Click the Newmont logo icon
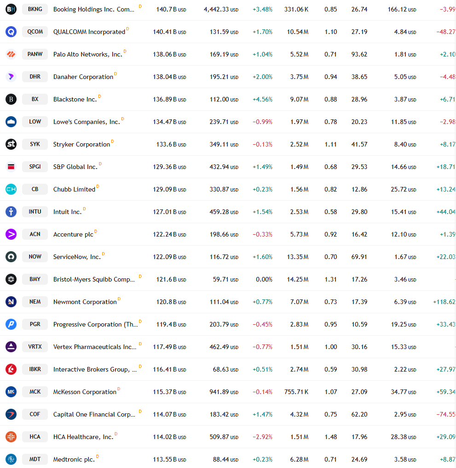Image resolution: width=456 pixels, height=468 pixels. pyautogui.click(x=11, y=302)
